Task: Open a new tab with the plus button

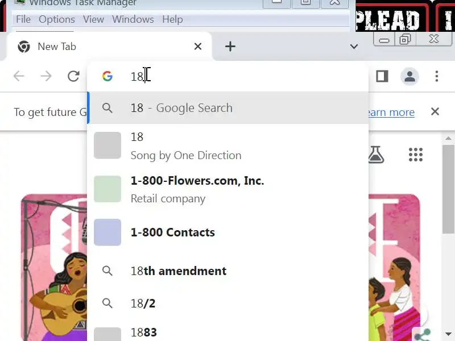Action: 230,47
